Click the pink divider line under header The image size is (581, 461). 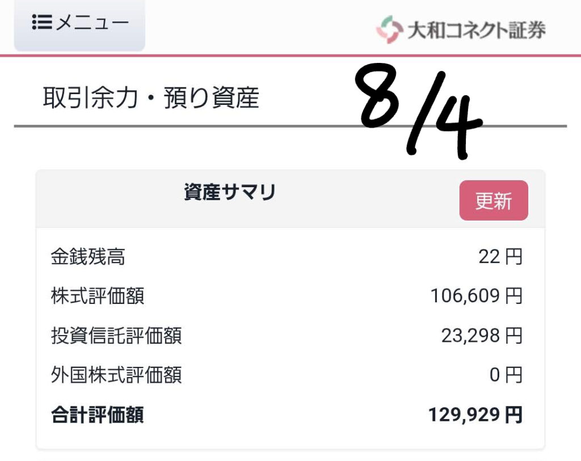[x=290, y=56]
